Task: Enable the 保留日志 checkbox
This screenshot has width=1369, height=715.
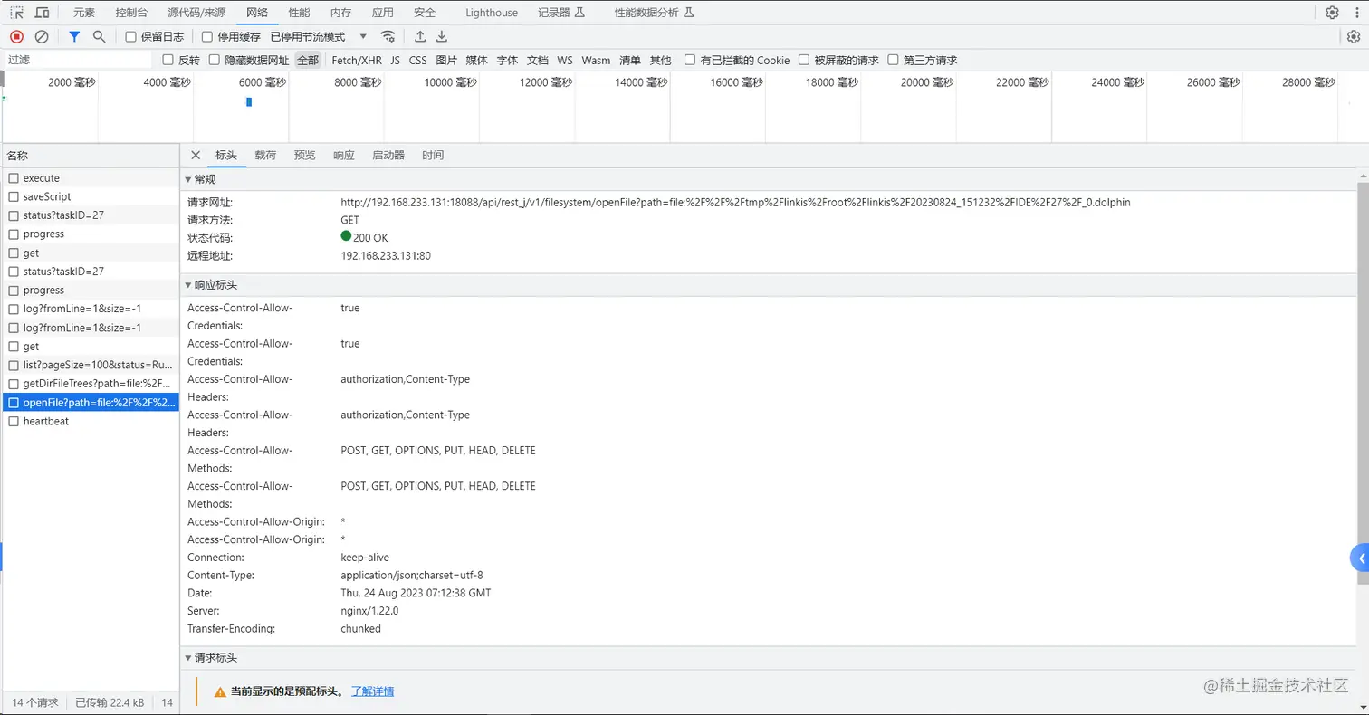Action: pos(130,37)
